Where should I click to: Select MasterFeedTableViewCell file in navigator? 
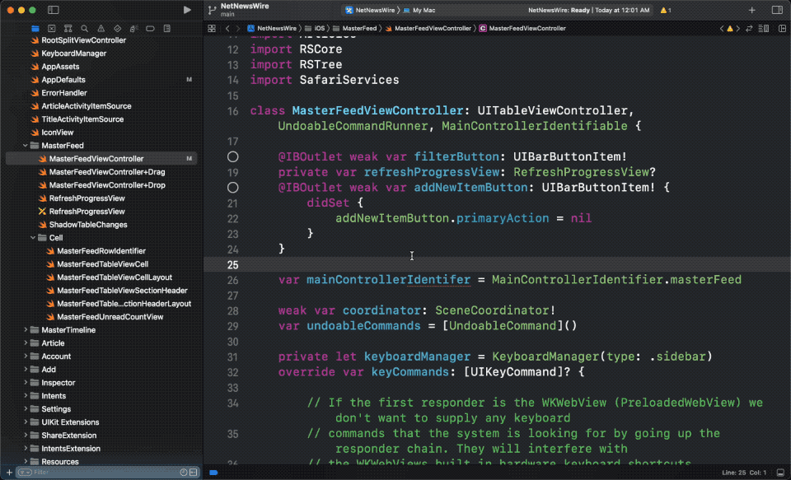click(x=102, y=264)
